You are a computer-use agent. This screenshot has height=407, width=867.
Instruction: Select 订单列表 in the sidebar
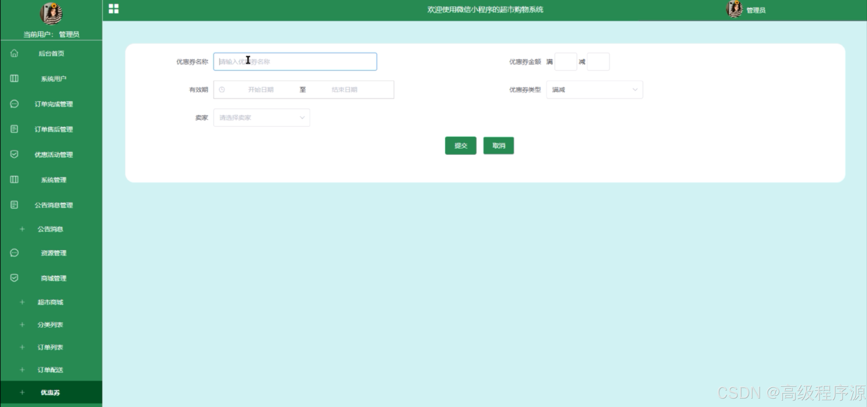tap(50, 347)
